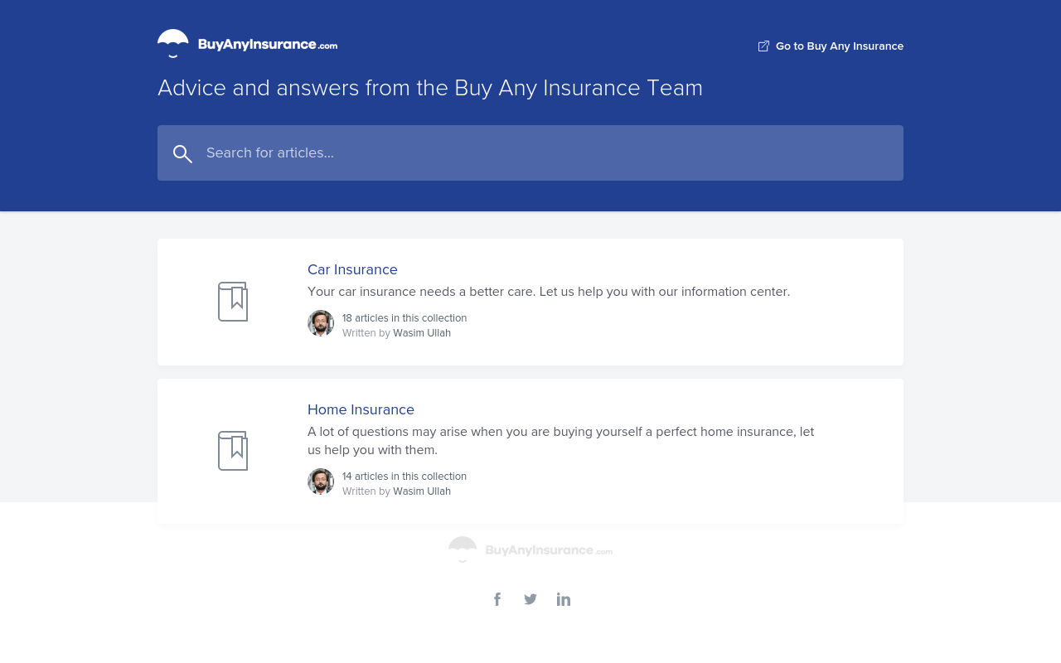Click the Car Insurance description text
The width and height of the screenshot is (1061, 663).
[549, 292]
